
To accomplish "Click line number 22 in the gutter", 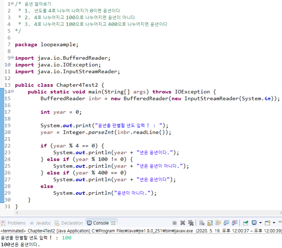I will pos(7,146).
